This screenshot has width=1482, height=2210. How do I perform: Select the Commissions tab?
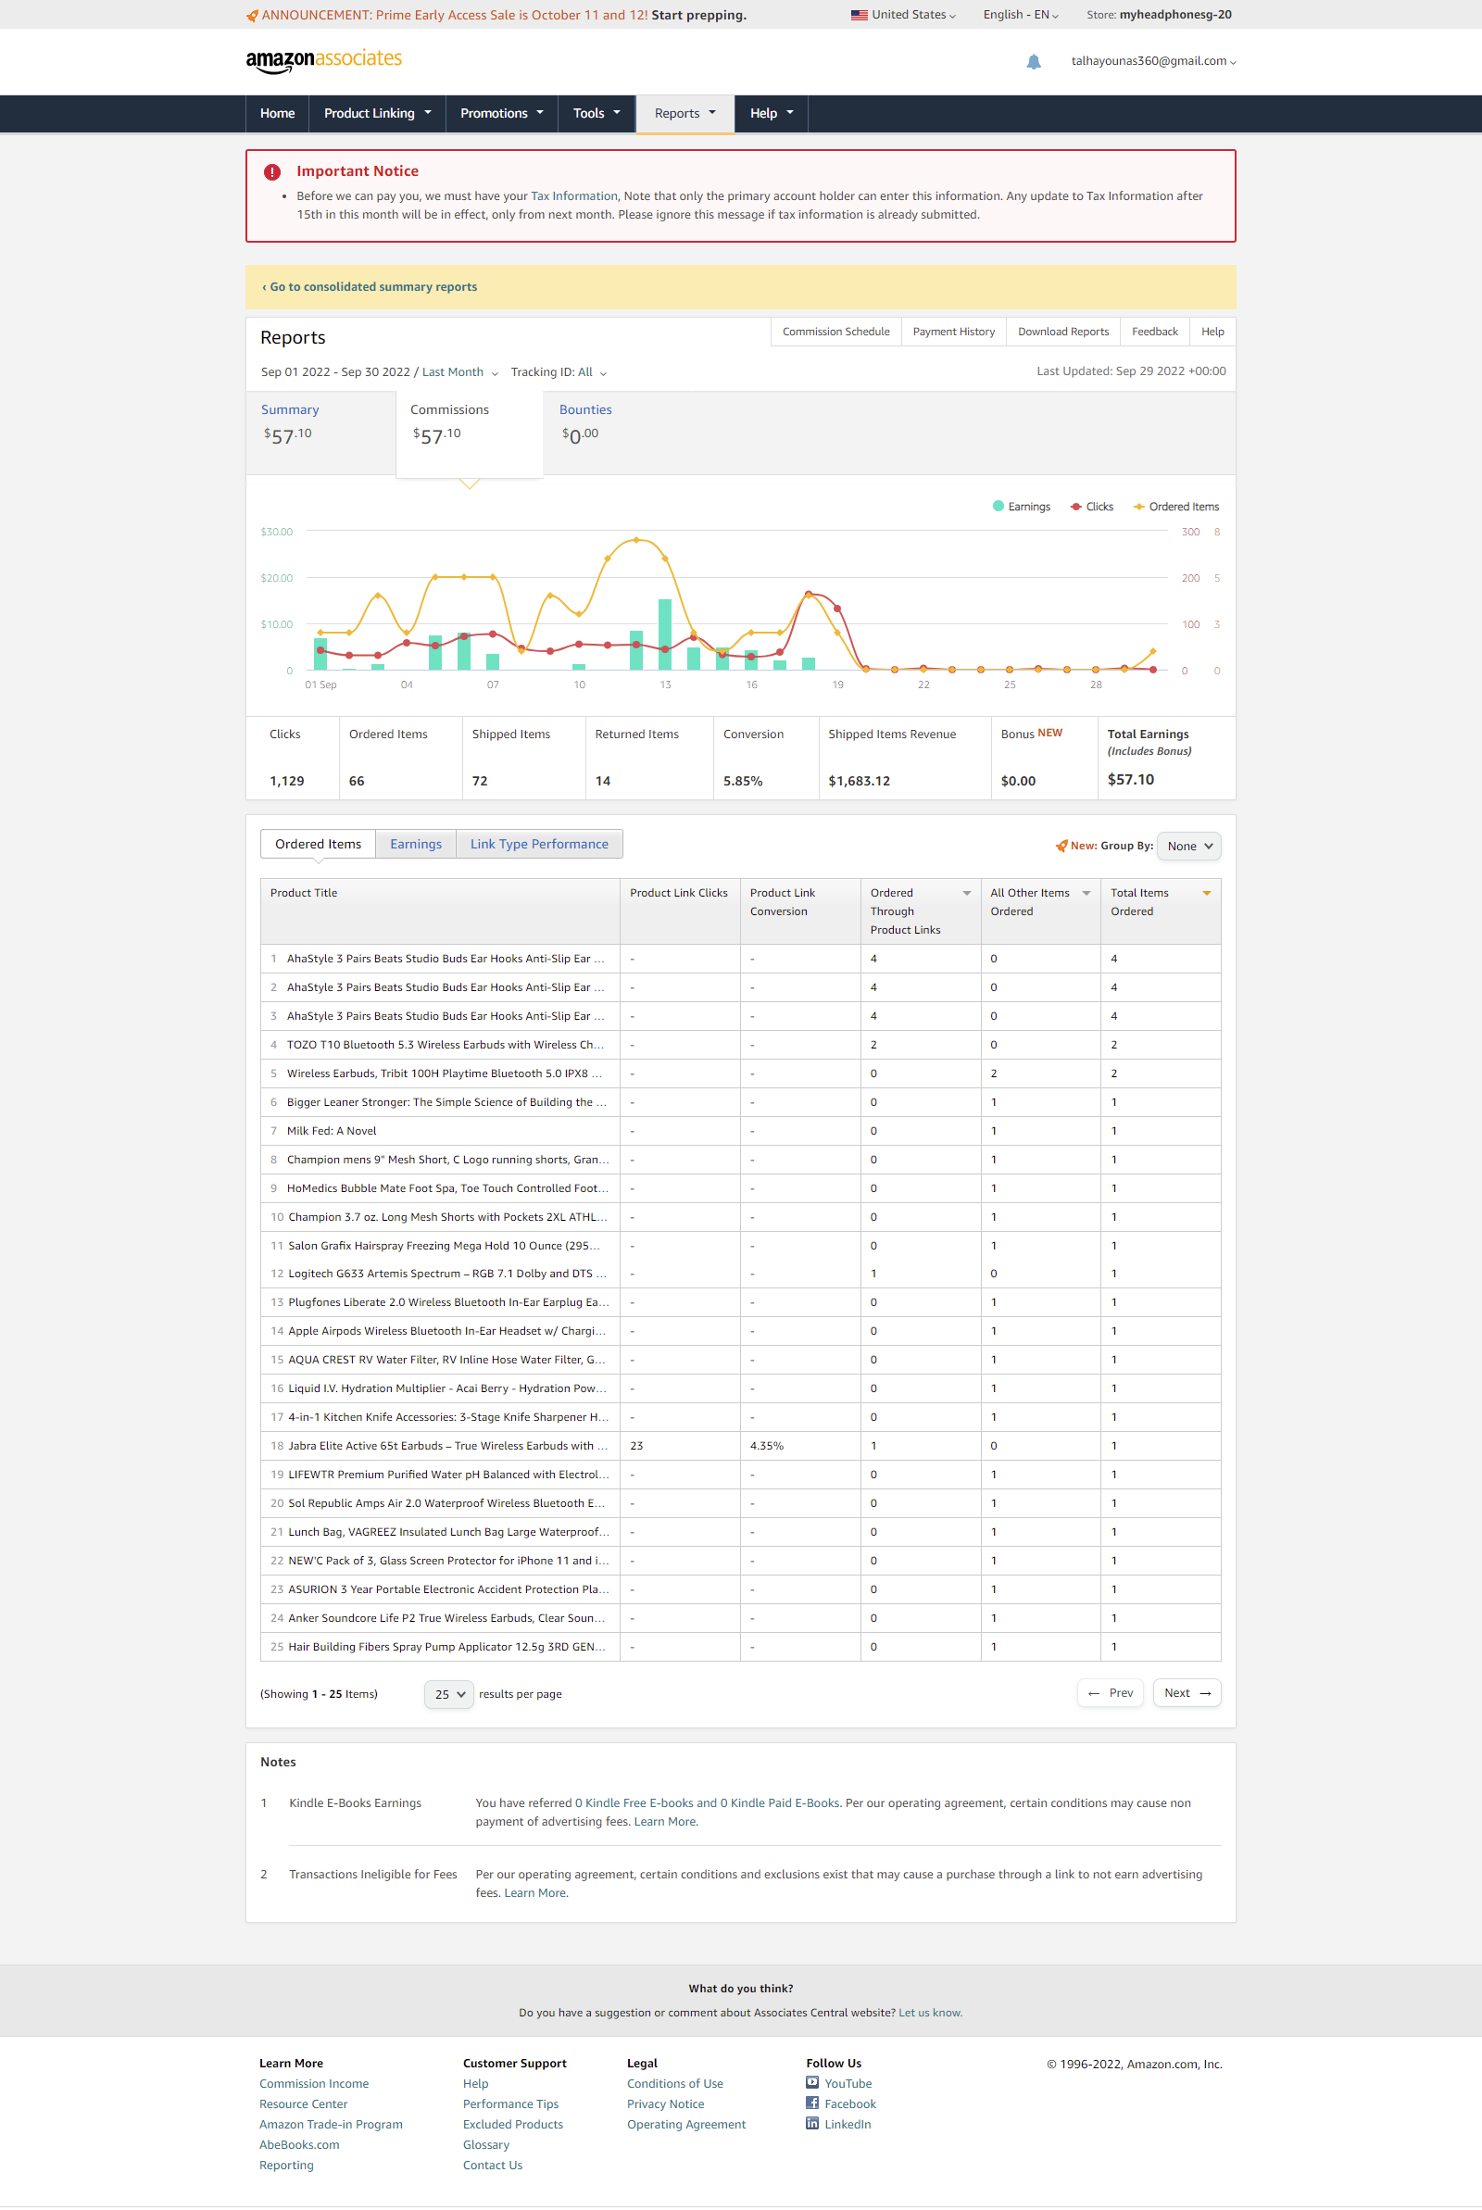coord(469,434)
